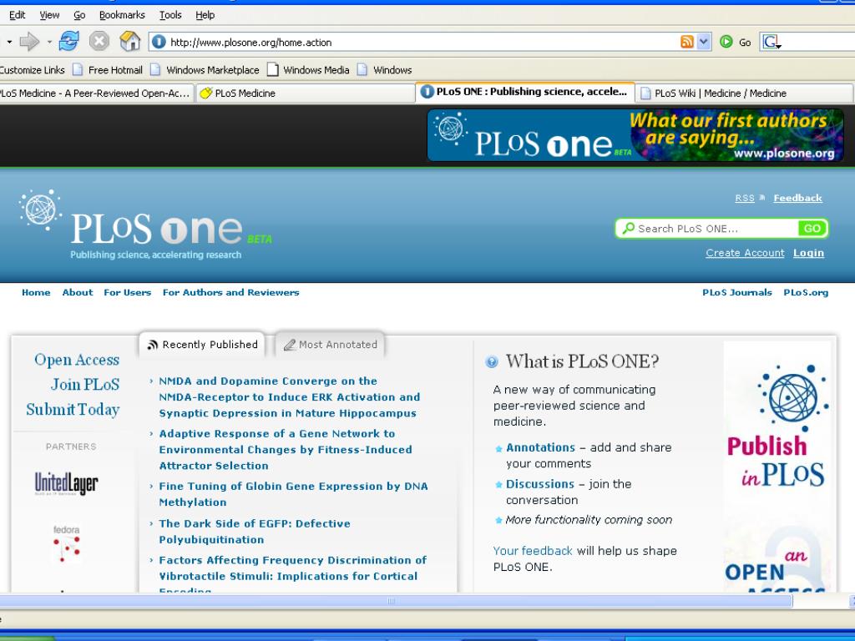
Task: Open the Edit menu
Action: pos(18,15)
